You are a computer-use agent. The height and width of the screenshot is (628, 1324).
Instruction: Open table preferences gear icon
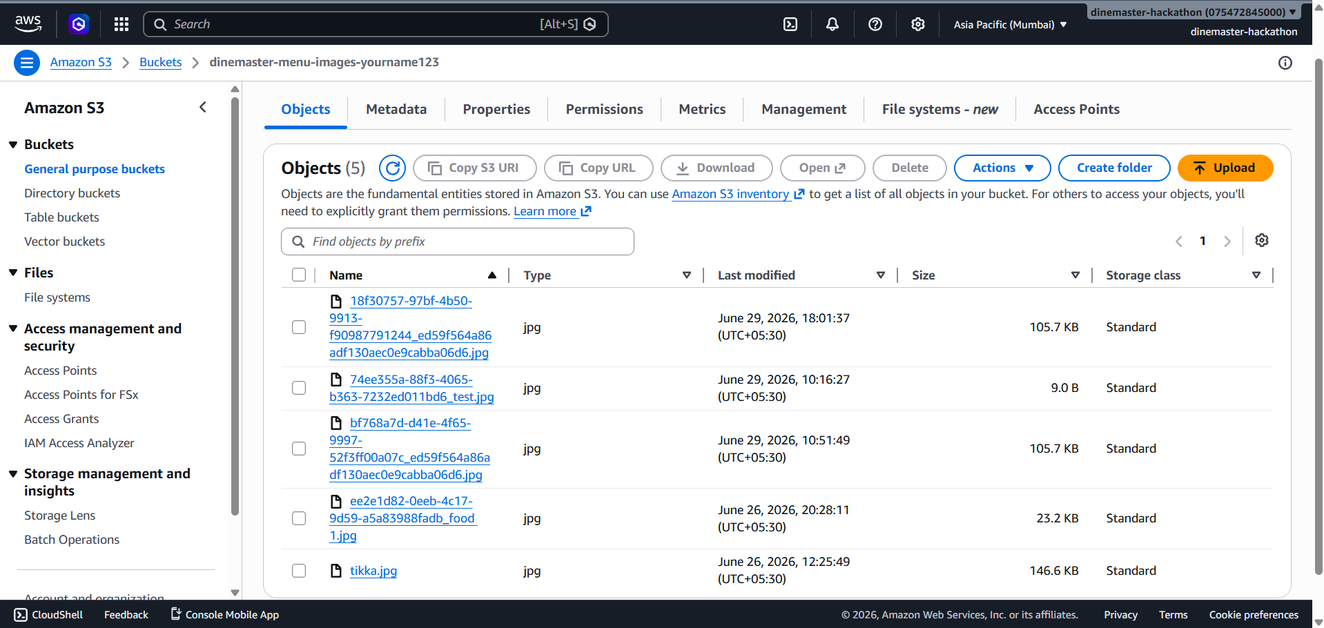pos(1262,240)
